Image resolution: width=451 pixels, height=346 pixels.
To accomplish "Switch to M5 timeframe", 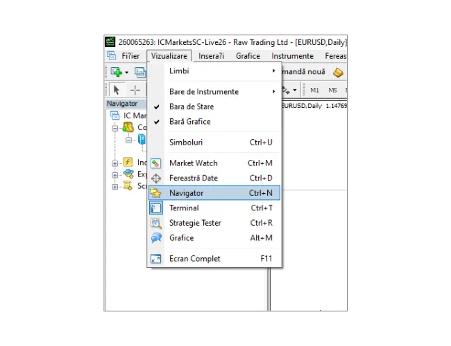I will tap(332, 90).
